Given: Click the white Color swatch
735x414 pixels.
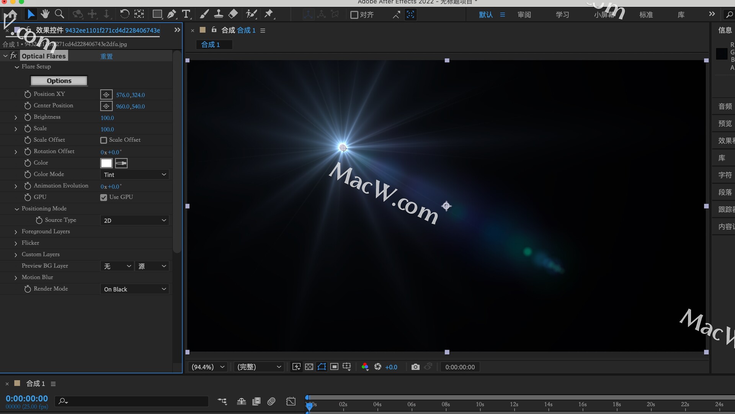Looking at the screenshot, I should click(106, 163).
